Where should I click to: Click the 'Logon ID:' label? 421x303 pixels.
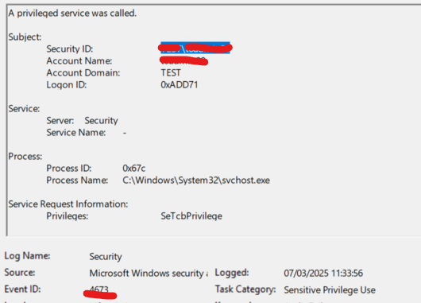click(x=67, y=85)
